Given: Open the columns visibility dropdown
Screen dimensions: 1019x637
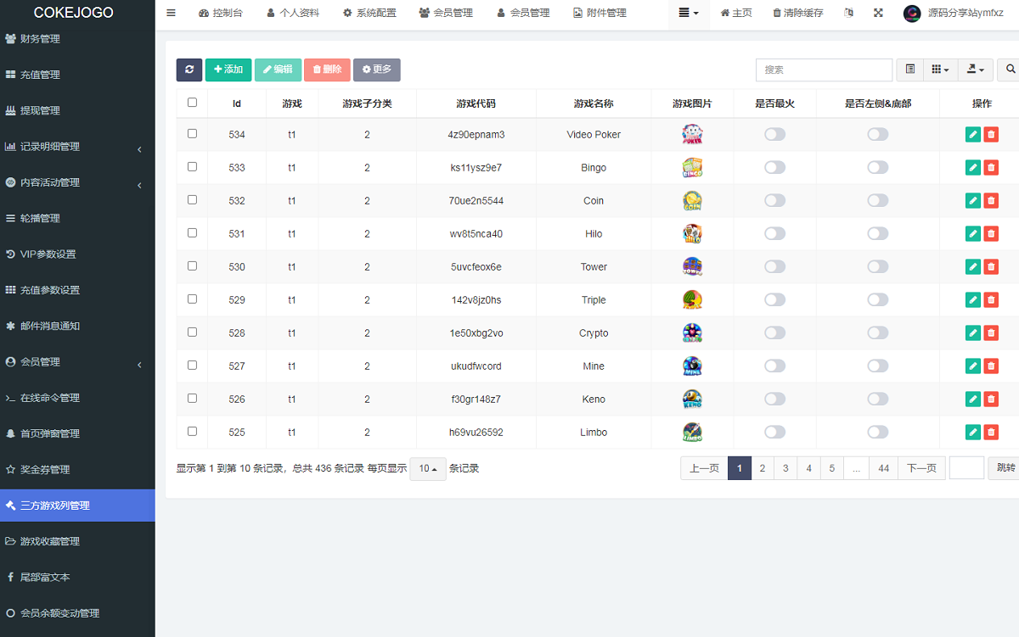Looking at the screenshot, I should (940, 70).
